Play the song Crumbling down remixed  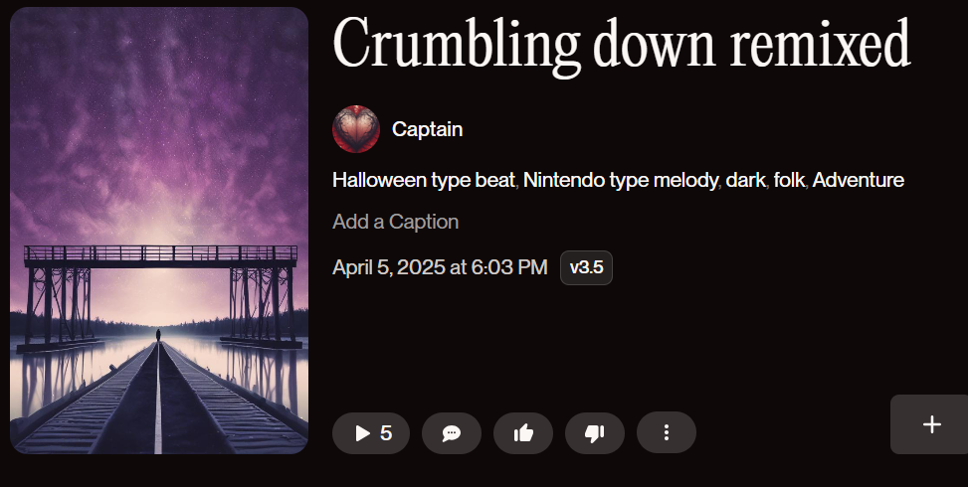coord(370,433)
